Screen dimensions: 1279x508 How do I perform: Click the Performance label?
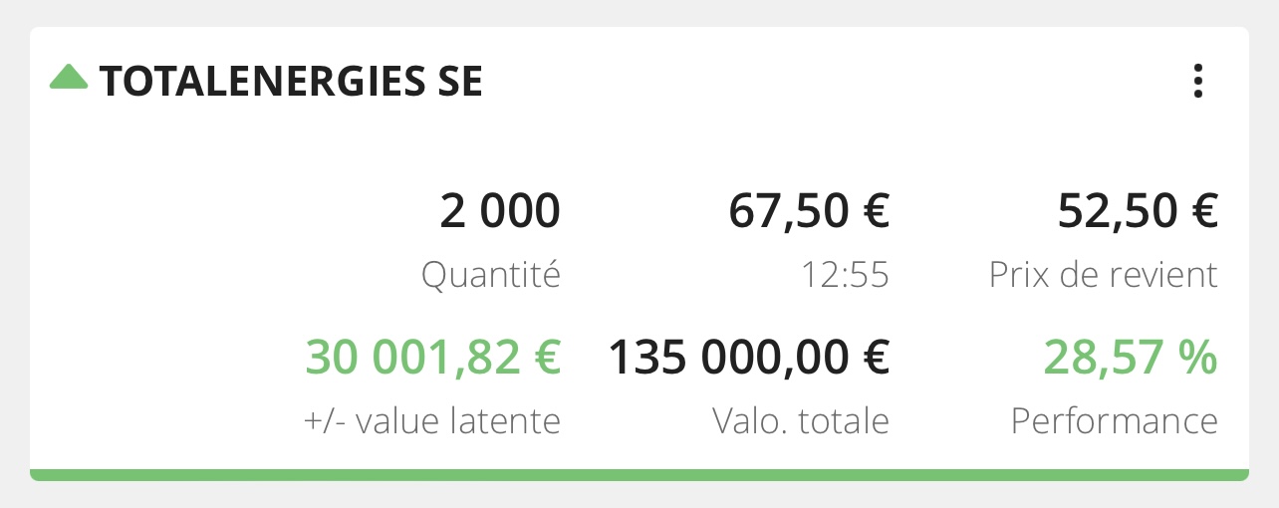click(x=1115, y=421)
